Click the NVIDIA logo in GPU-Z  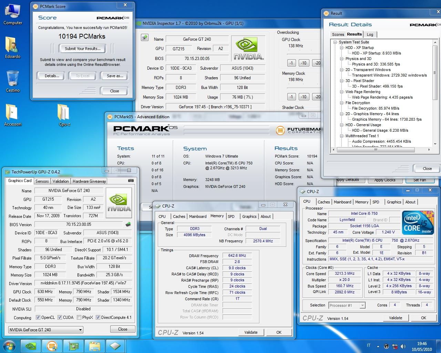click(119, 203)
